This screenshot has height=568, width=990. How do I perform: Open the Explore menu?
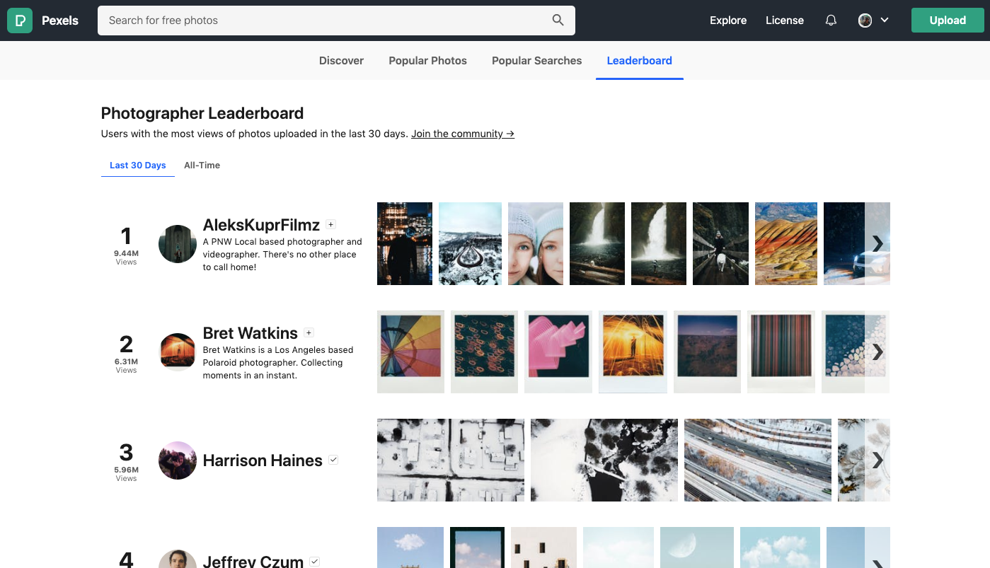[728, 21]
